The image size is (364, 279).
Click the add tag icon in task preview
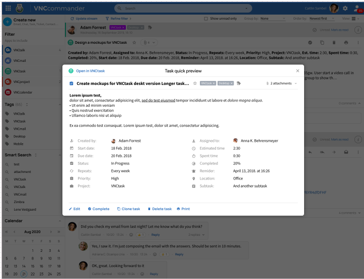point(238,83)
